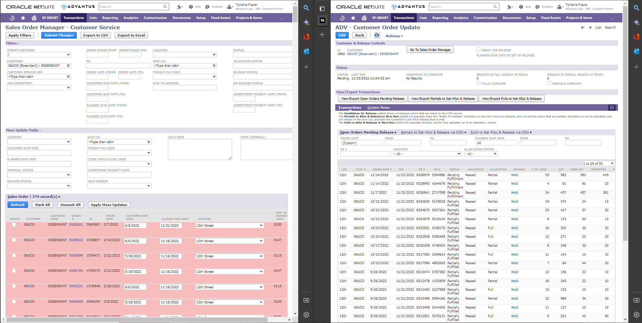This screenshot has height=323, width=642.
Task: Open change-role icon in left window header
Action: coord(230,7)
